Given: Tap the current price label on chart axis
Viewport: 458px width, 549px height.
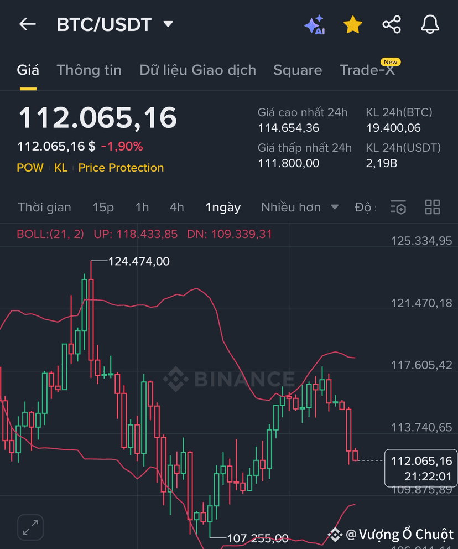Looking at the screenshot, I should [x=421, y=468].
